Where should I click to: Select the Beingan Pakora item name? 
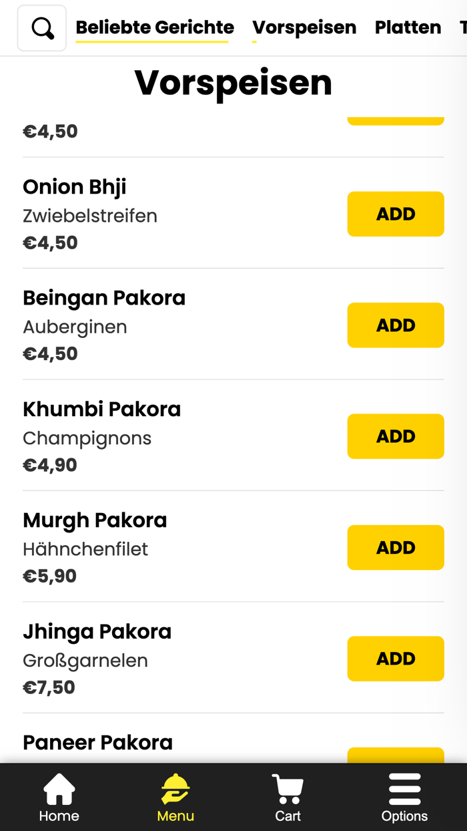point(104,298)
